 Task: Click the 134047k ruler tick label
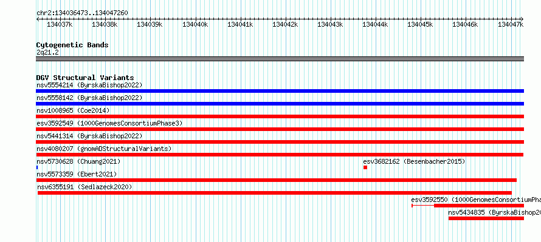511,24
